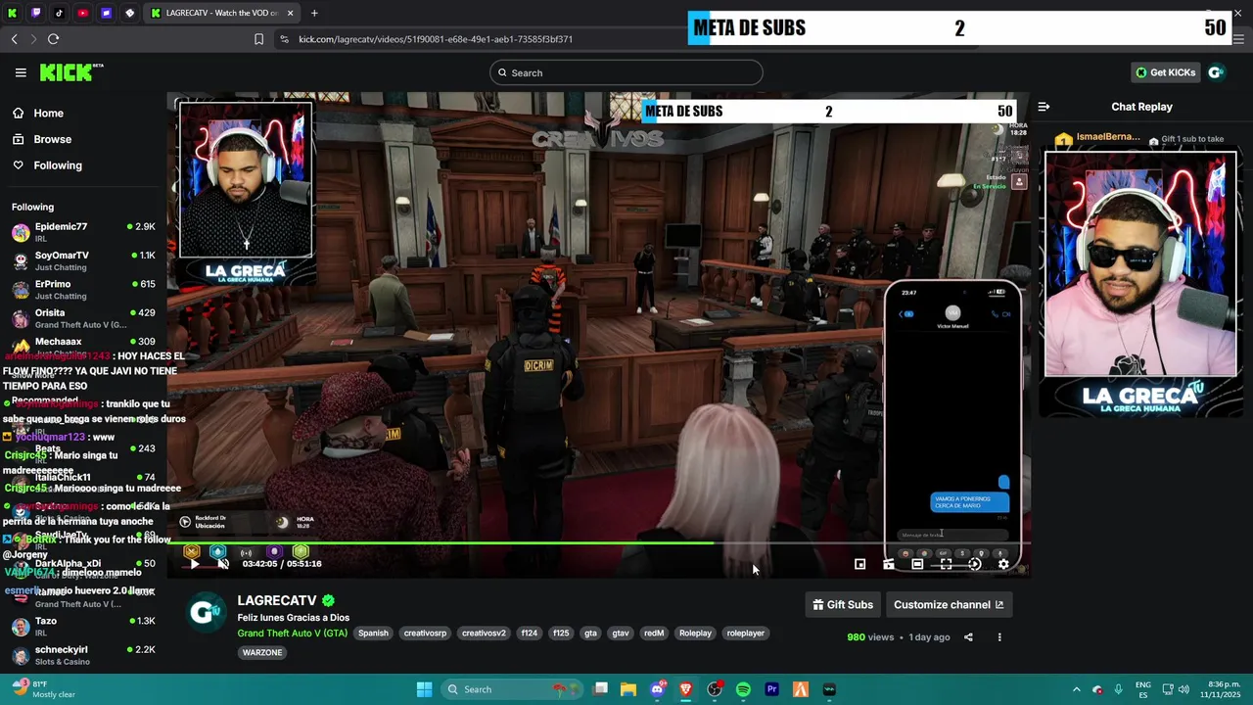Open playback speed options
This screenshot has height=705, width=1253.
click(974, 564)
